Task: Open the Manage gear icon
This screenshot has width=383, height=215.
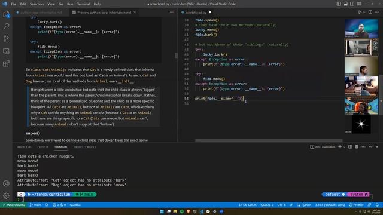Action: (7, 195)
